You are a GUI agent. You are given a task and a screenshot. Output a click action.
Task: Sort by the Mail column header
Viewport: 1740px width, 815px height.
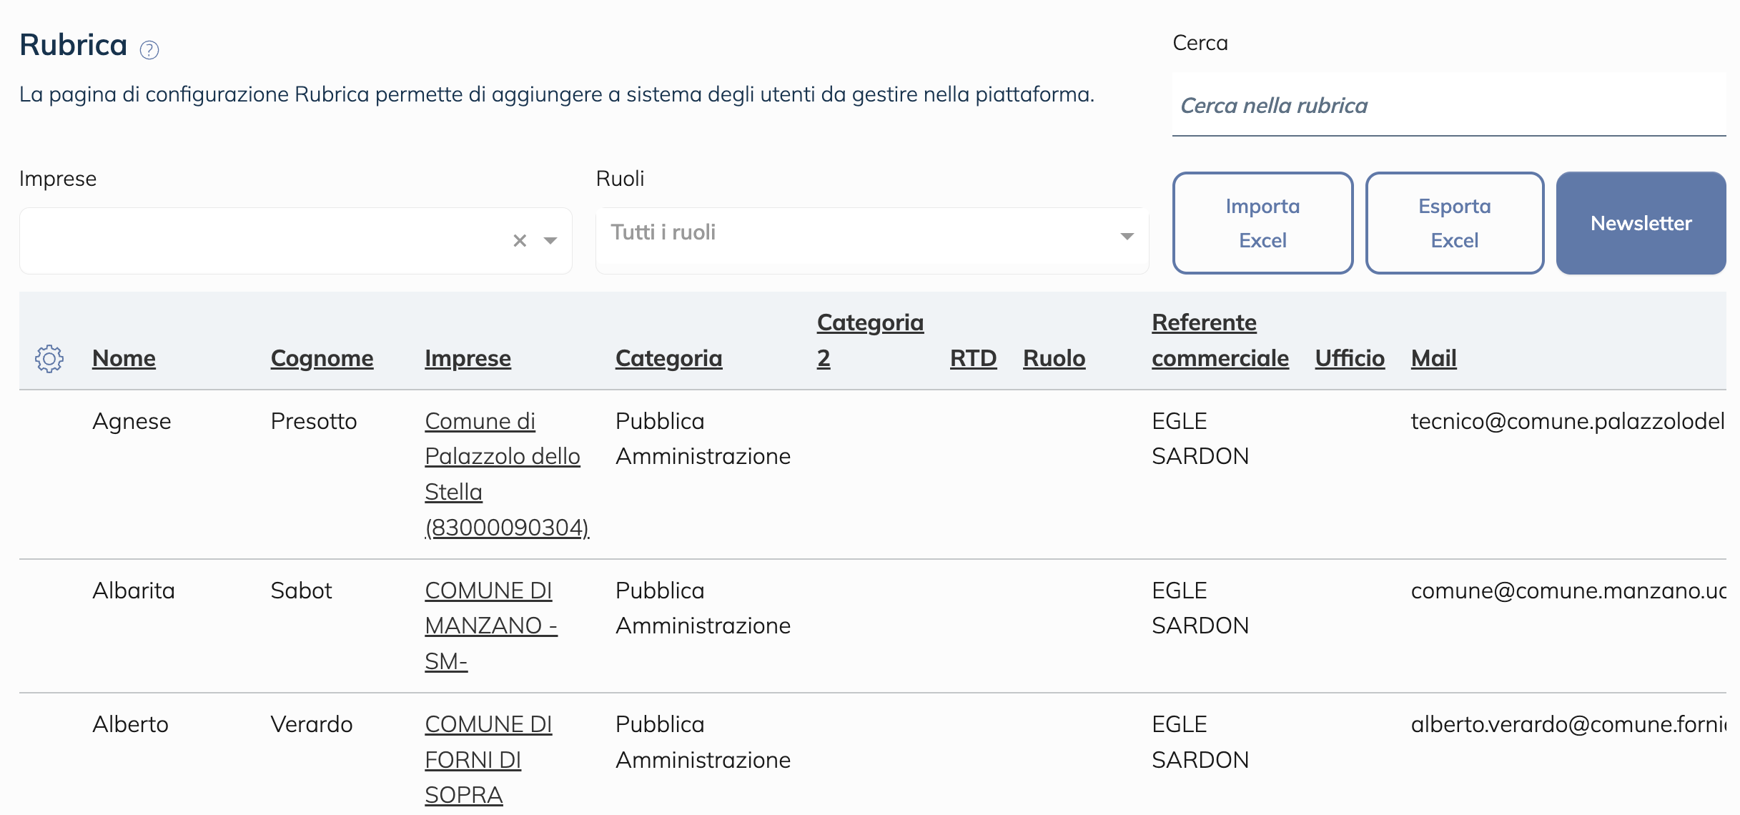pyautogui.click(x=1433, y=358)
